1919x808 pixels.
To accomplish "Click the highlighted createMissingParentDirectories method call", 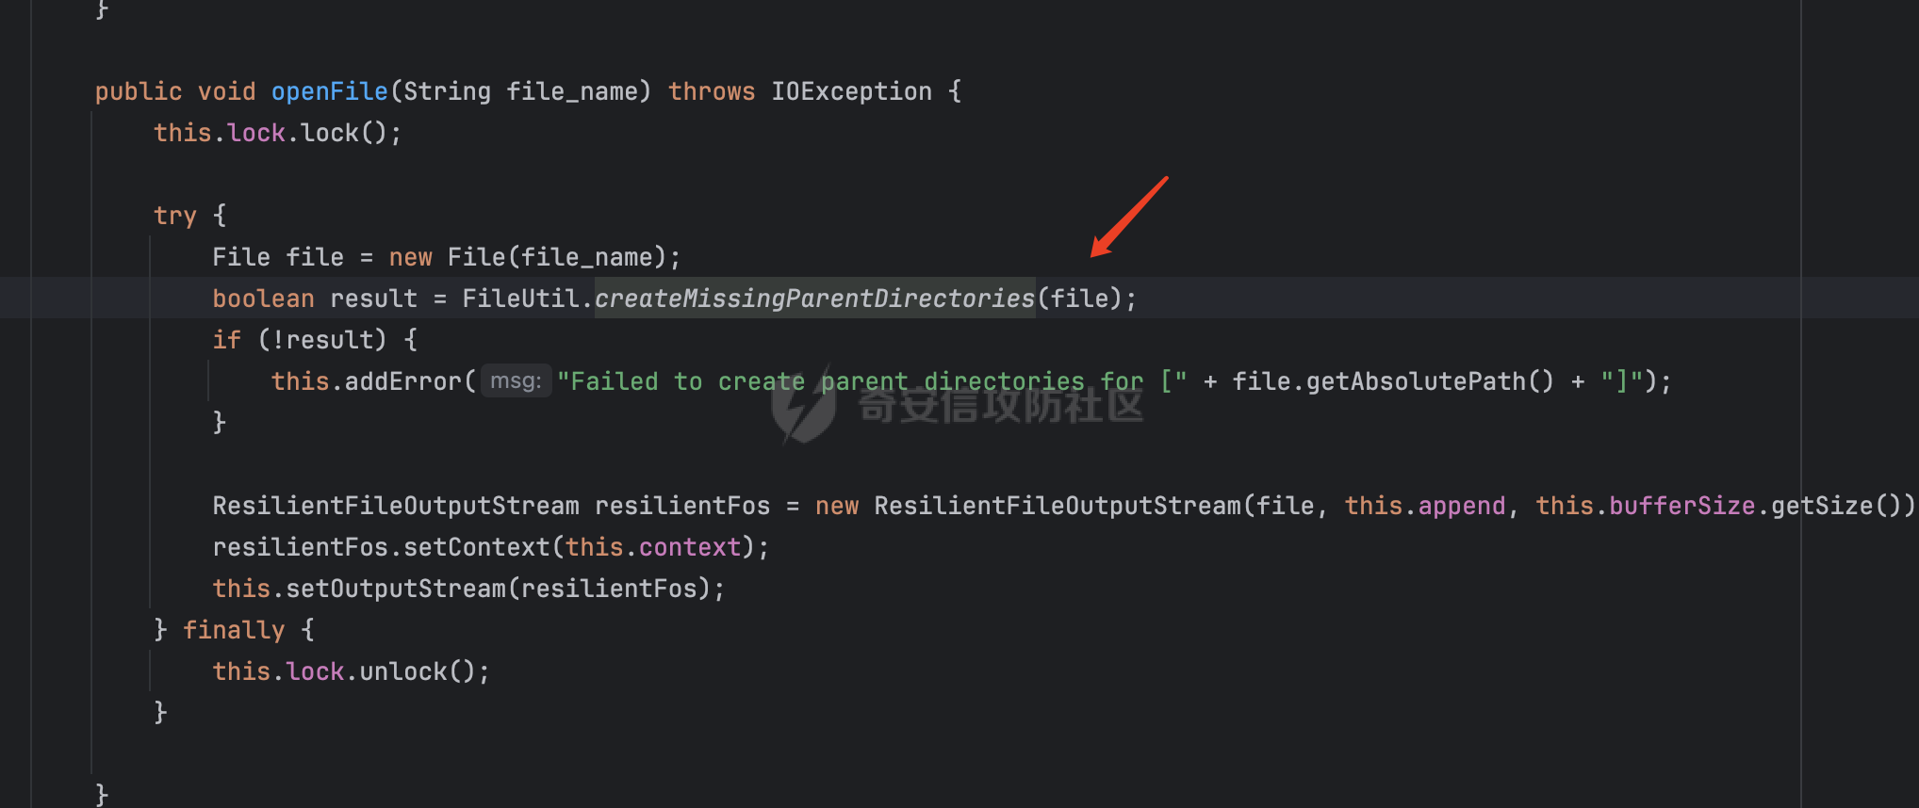I will tap(814, 299).
